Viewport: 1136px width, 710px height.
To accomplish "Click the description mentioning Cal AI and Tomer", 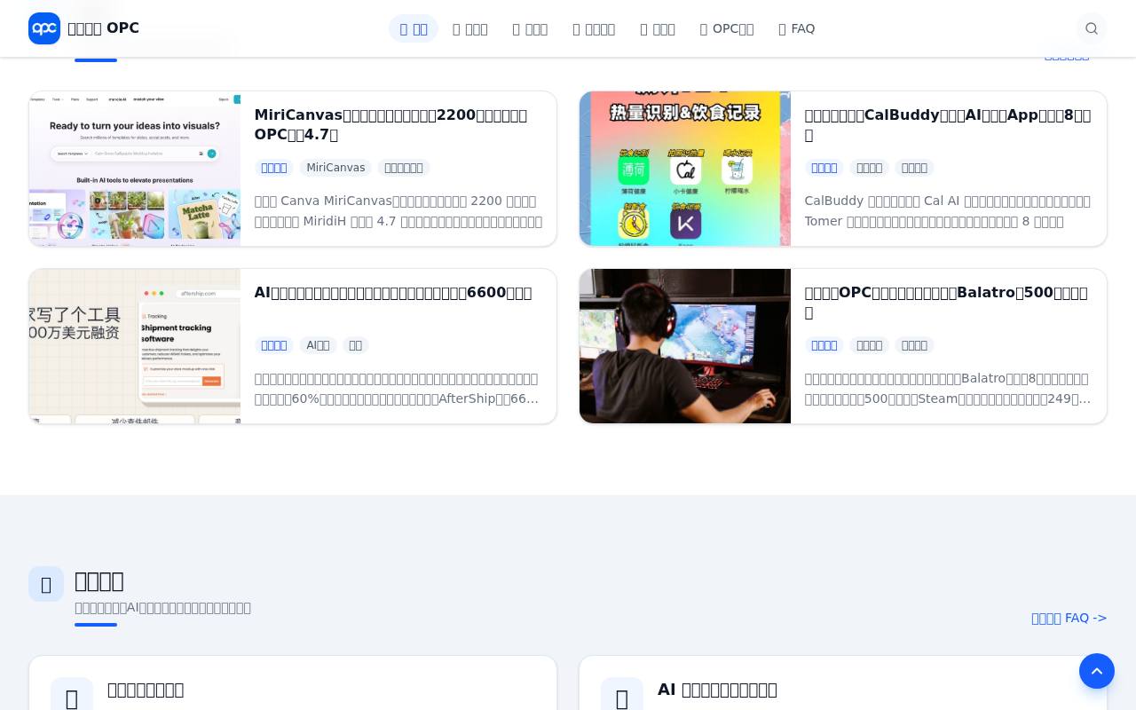I will [x=948, y=211].
